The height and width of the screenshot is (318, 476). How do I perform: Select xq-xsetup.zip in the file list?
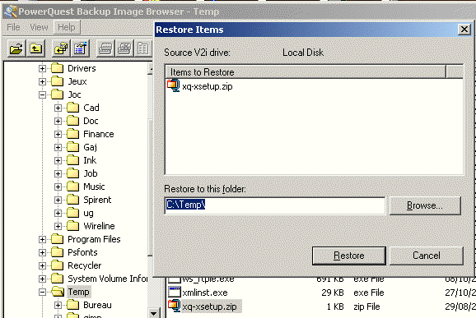[209, 306]
